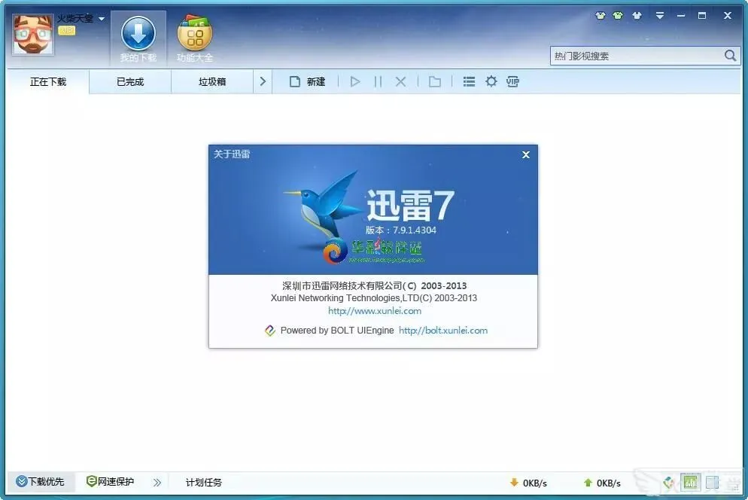Open the 功能大全 features panel
This screenshot has height=500, width=748.
[x=195, y=38]
